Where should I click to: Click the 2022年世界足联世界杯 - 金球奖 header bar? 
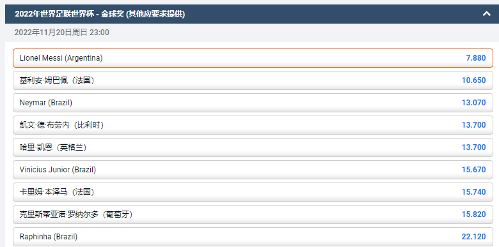pyautogui.click(x=251, y=14)
